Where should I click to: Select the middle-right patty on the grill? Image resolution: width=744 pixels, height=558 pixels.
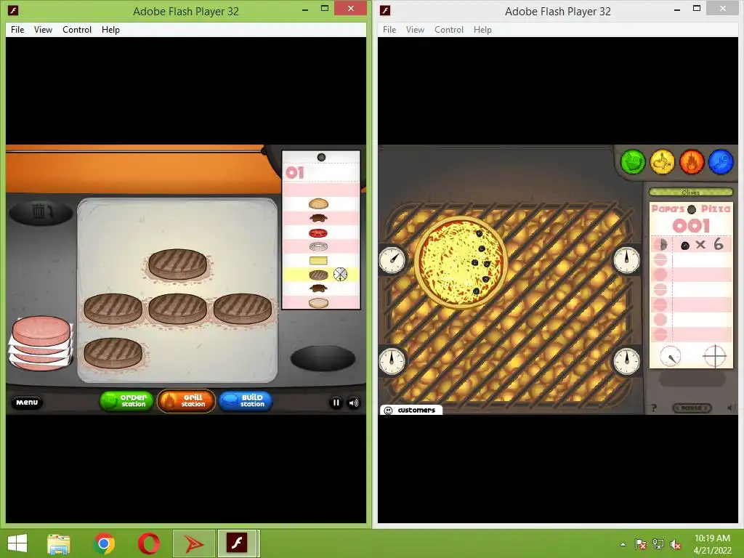243,309
